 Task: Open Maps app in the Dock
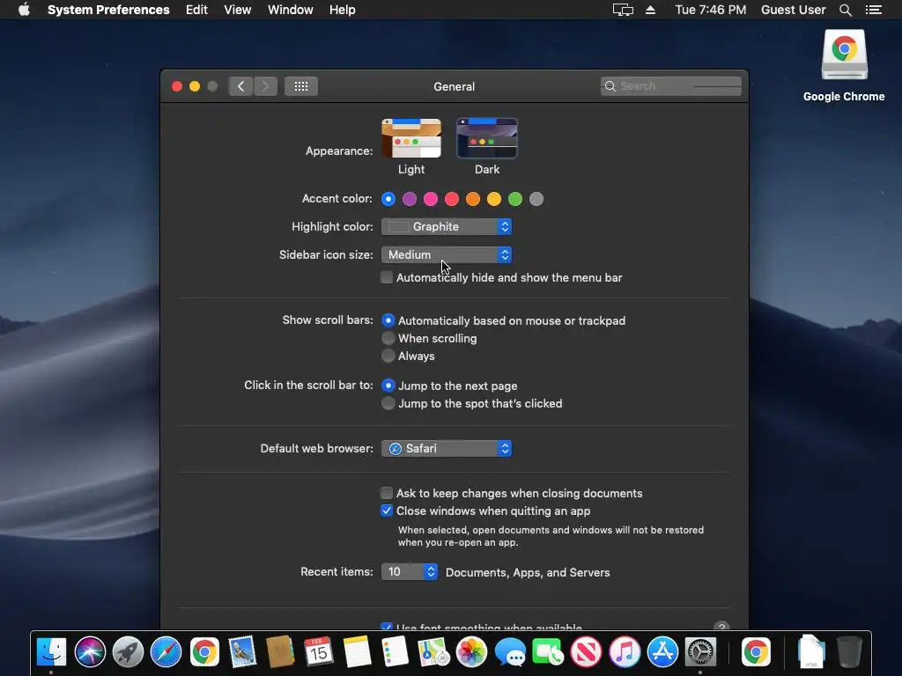click(x=433, y=652)
